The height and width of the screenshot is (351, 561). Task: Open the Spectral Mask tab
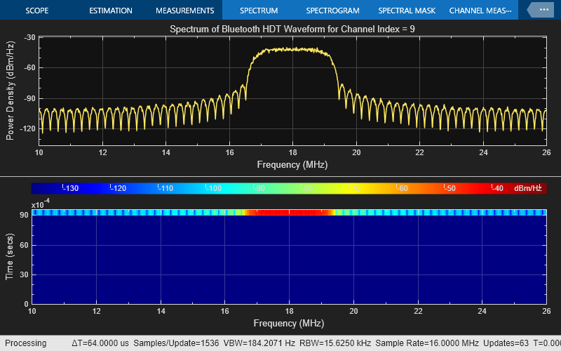click(x=406, y=11)
